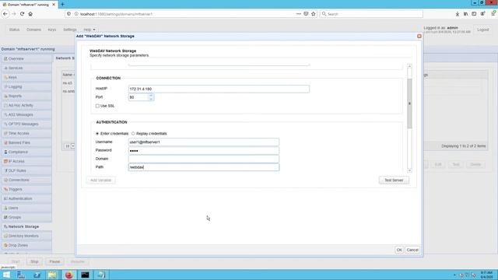498x280 pixels.
Task: Open Firefox from the taskbar
Action: point(69,275)
